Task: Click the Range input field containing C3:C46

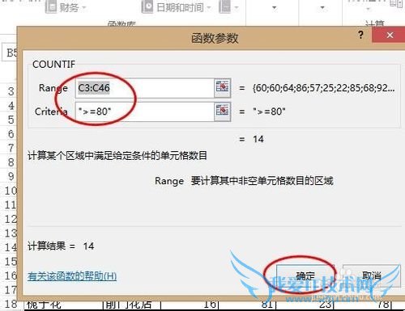Action: [x=145, y=88]
